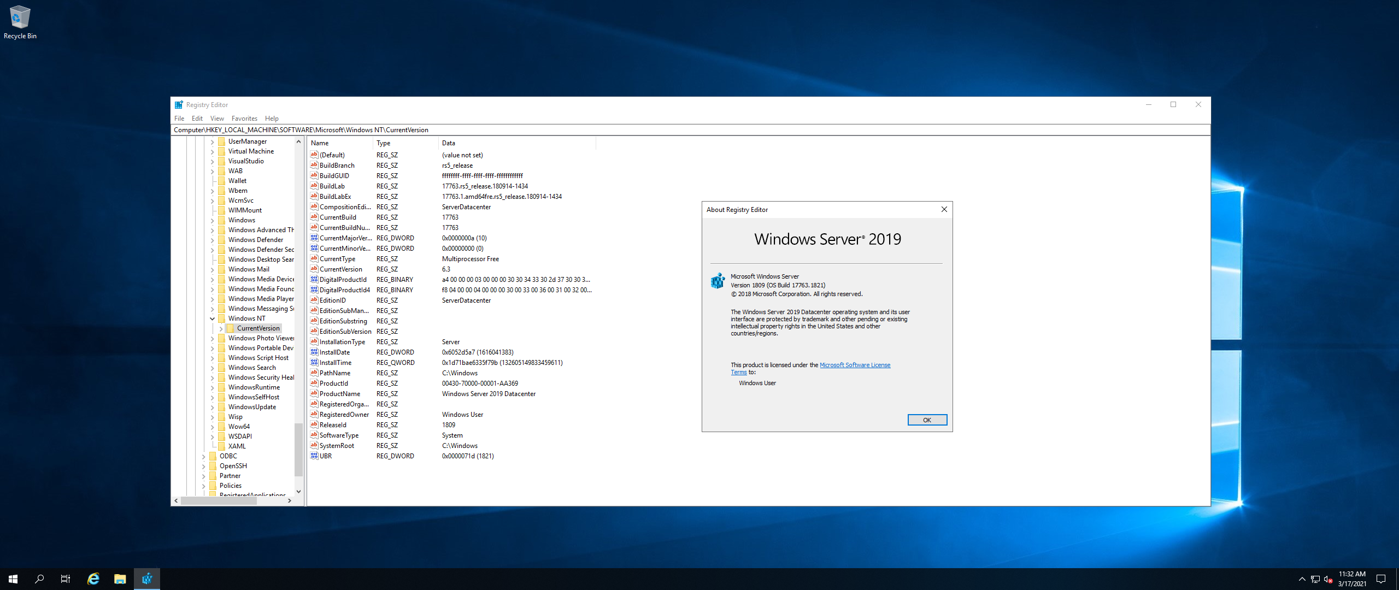Open the Recycle Bin desktop icon
Image resolution: width=1399 pixels, height=590 pixels.
tap(20, 23)
